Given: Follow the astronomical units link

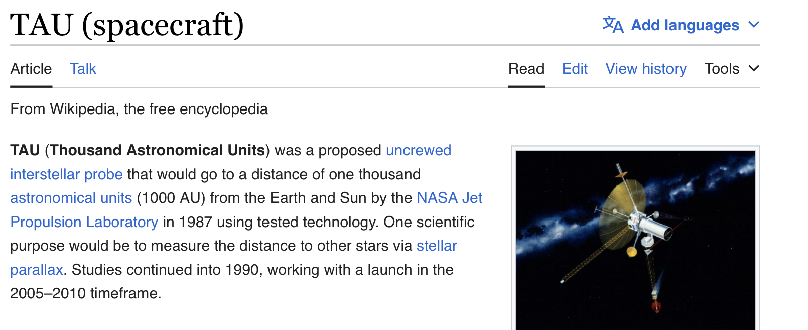Looking at the screenshot, I should [x=71, y=198].
